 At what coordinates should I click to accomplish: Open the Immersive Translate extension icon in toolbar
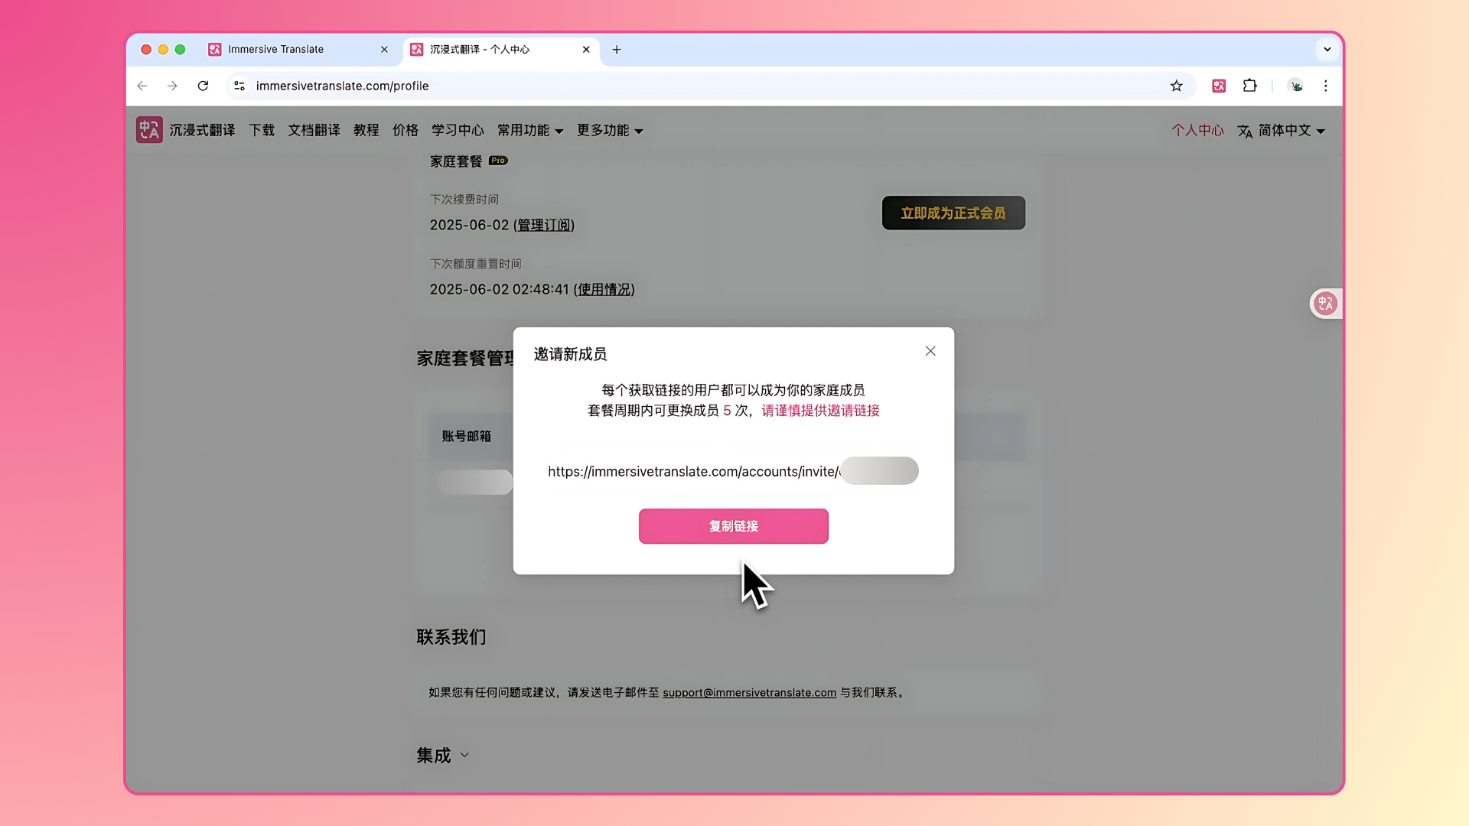point(1219,86)
